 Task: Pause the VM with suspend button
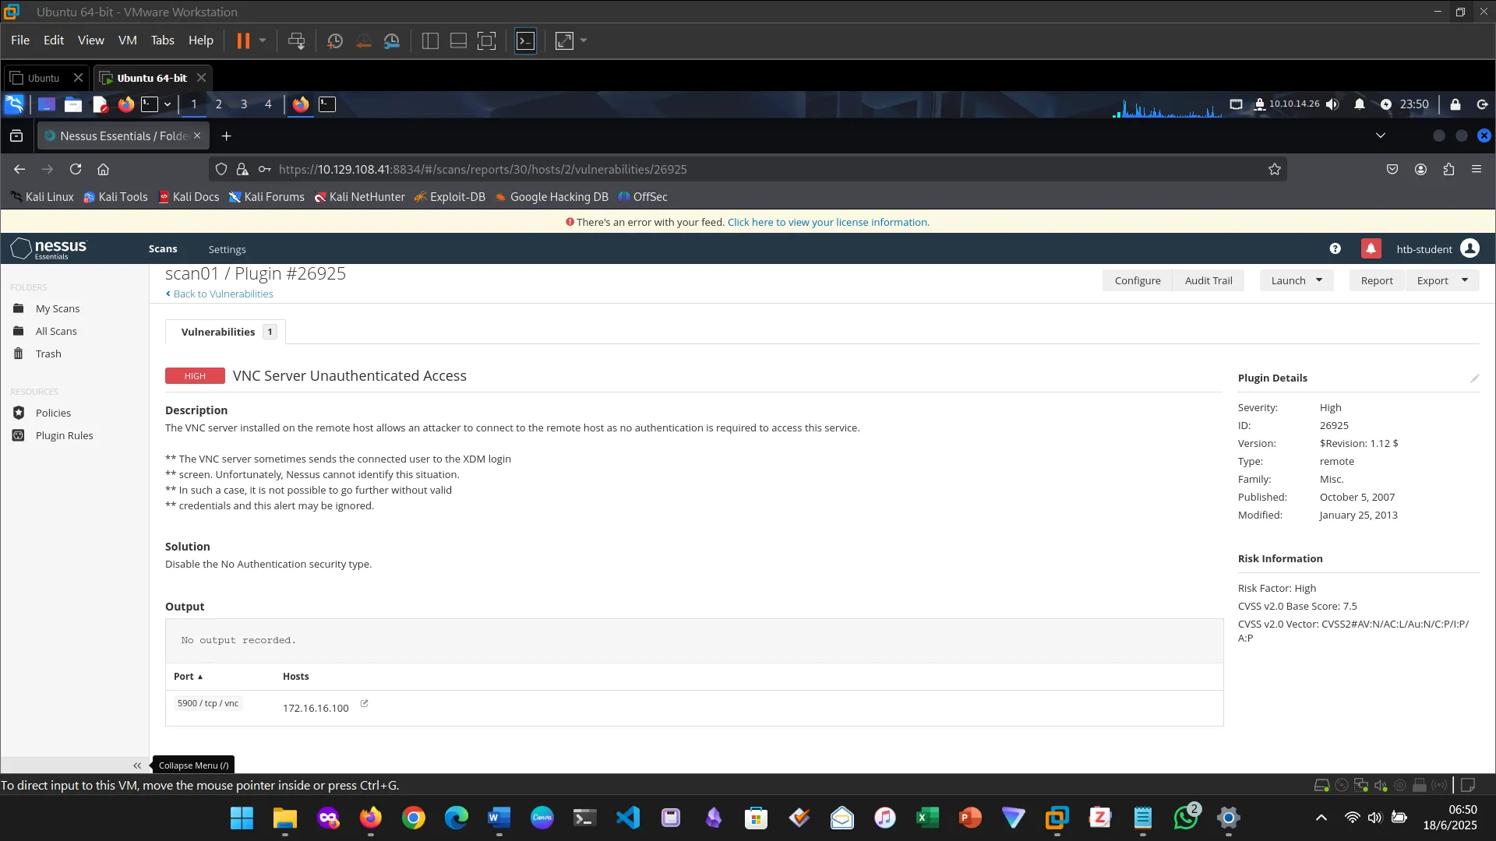[243, 40]
